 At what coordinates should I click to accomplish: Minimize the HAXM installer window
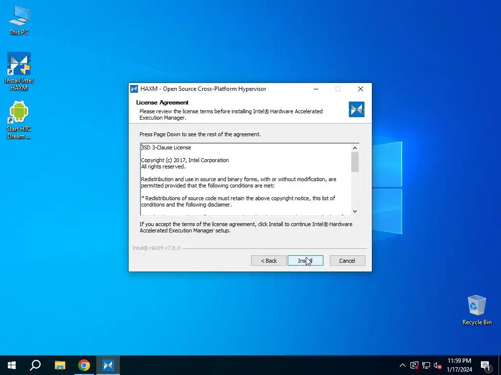[x=316, y=89]
